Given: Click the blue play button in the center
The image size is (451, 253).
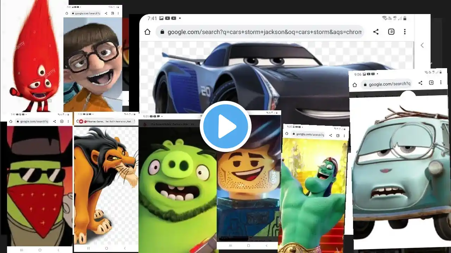Looking at the screenshot, I should click(x=225, y=126).
